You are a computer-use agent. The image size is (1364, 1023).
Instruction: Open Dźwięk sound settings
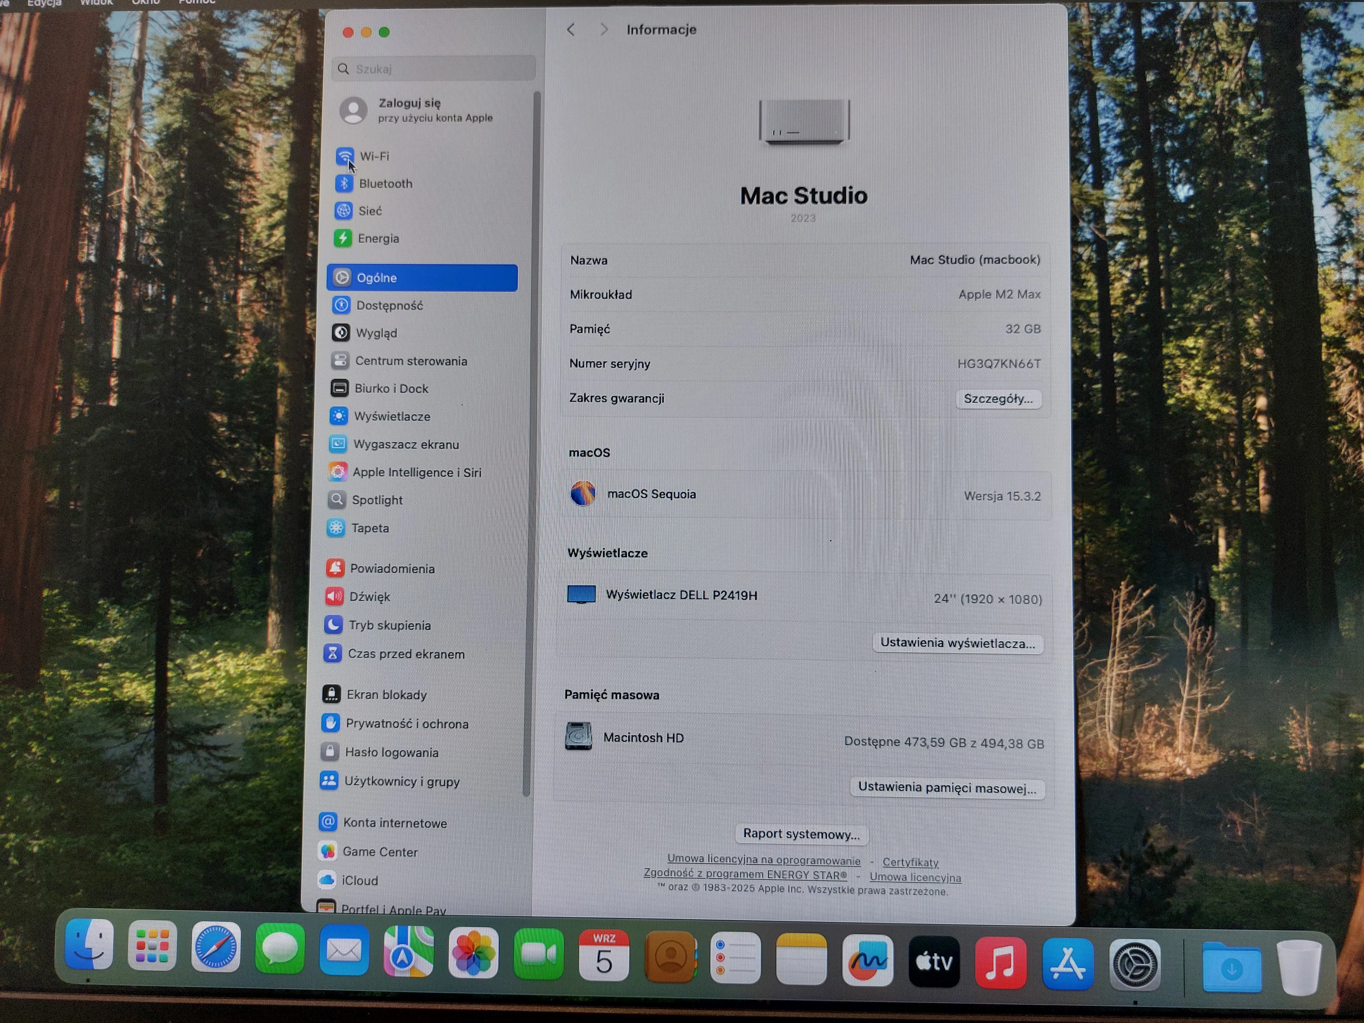click(359, 597)
